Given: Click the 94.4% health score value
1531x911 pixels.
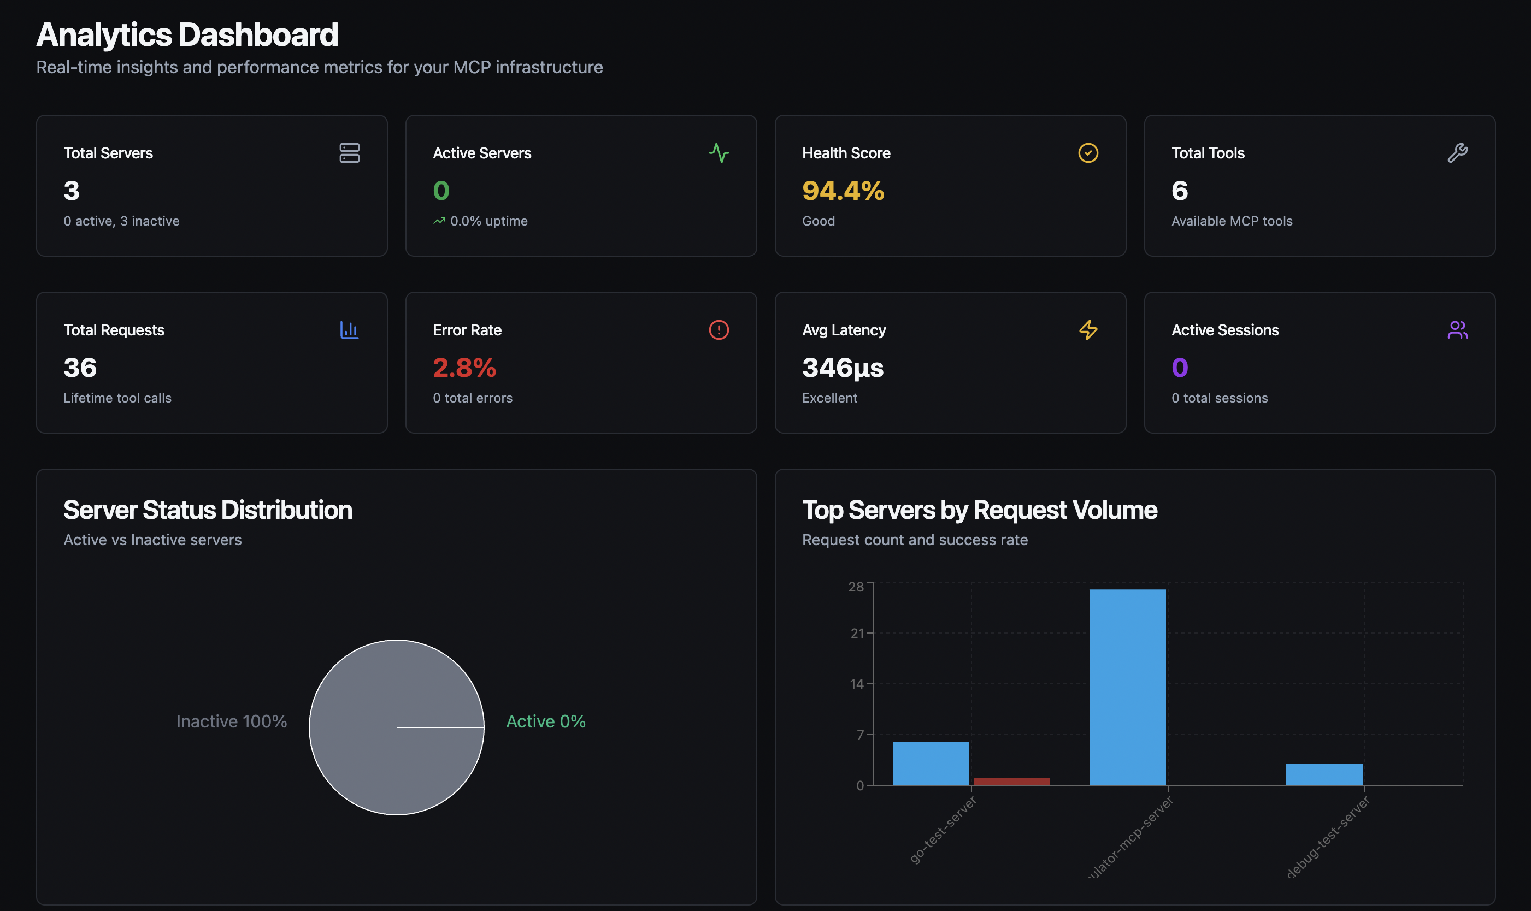Looking at the screenshot, I should (843, 191).
